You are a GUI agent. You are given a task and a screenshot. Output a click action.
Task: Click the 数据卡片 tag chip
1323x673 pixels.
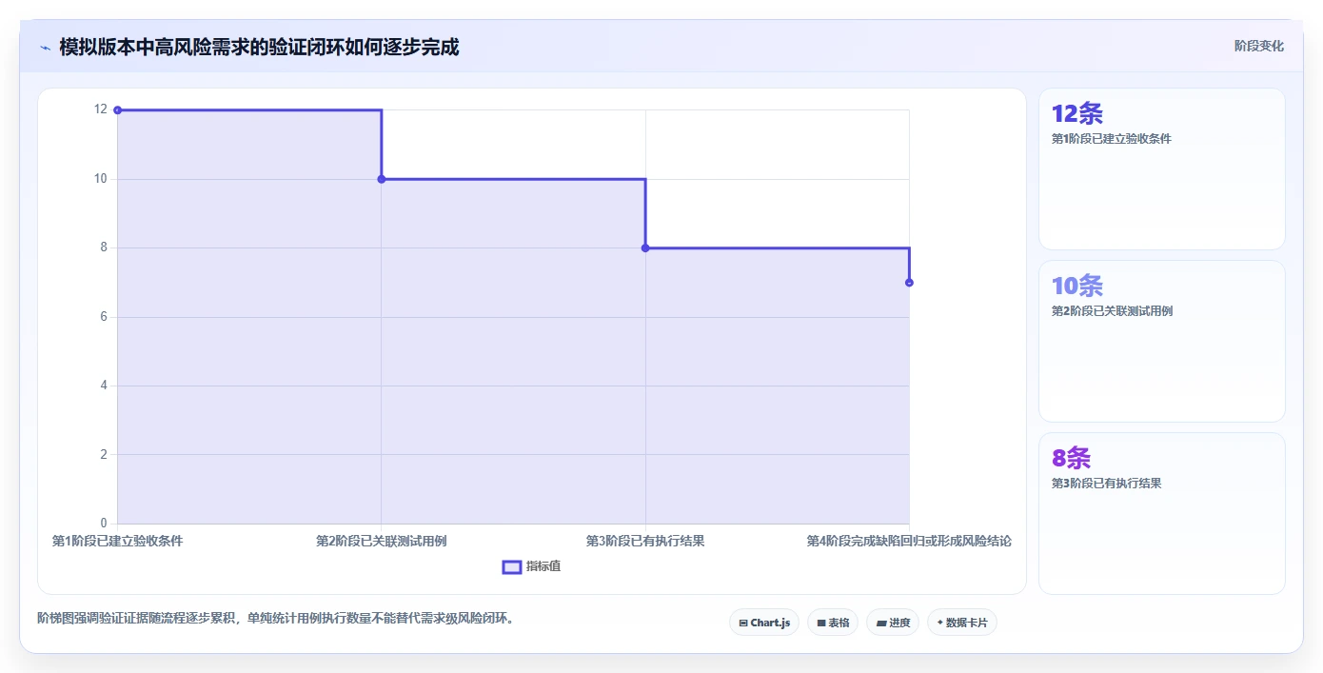click(x=962, y=623)
